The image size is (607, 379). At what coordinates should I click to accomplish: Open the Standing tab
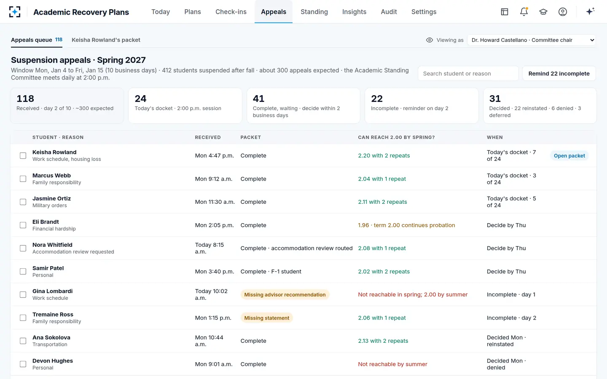pyautogui.click(x=314, y=12)
